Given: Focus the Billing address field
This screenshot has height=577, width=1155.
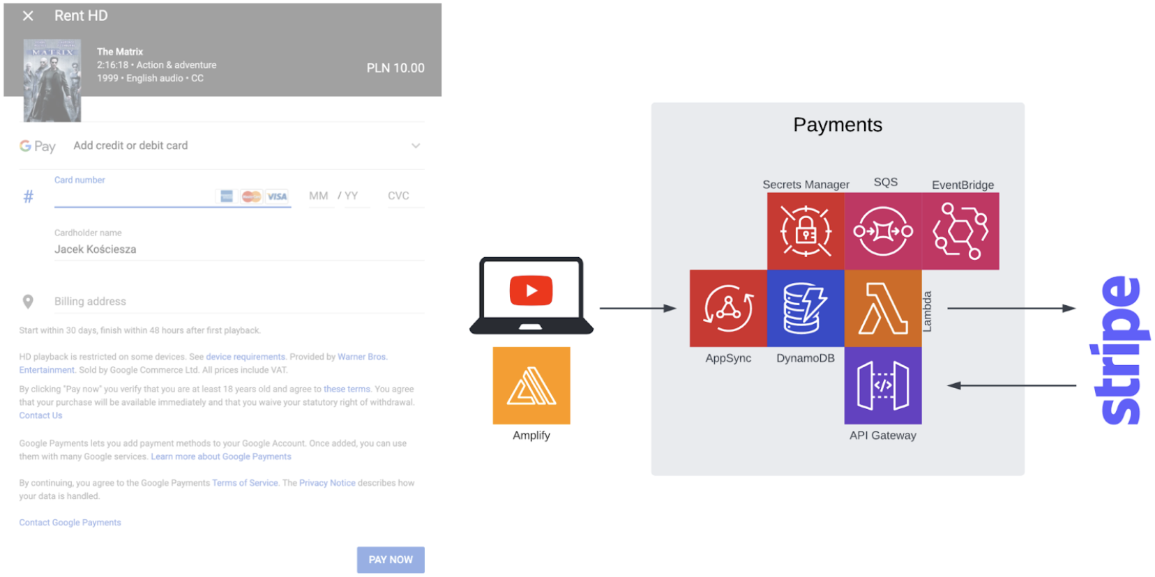Looking at the screenshot, I should 239,302.
